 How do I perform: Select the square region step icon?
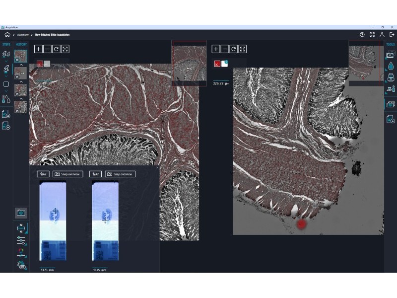(x=6, y=84)
